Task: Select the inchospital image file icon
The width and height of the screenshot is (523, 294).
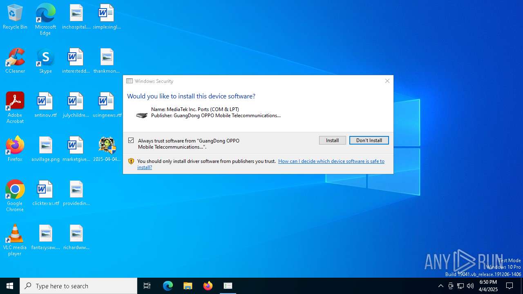Action: 76,17
